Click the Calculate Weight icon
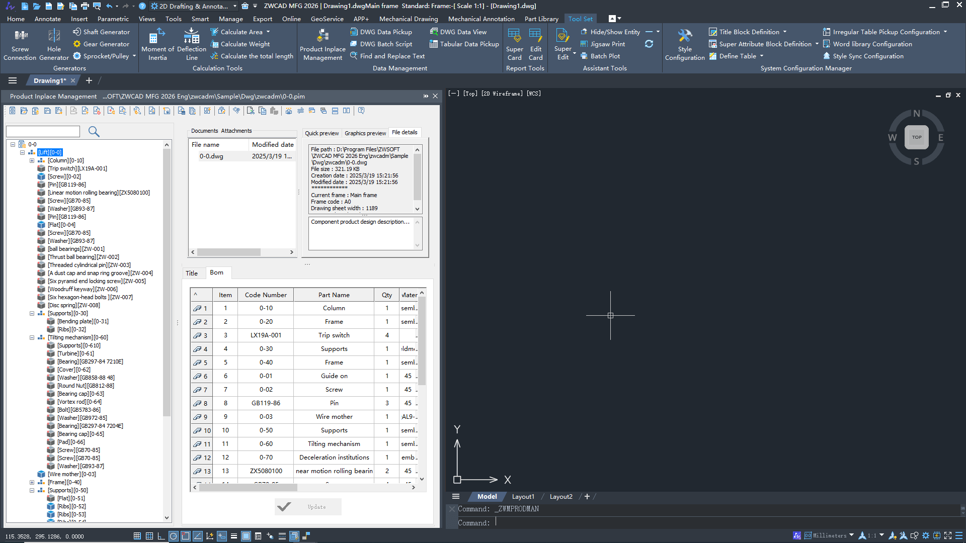This screenshot has height=543, width=966. pyautogui.click(x=214, y=44)
